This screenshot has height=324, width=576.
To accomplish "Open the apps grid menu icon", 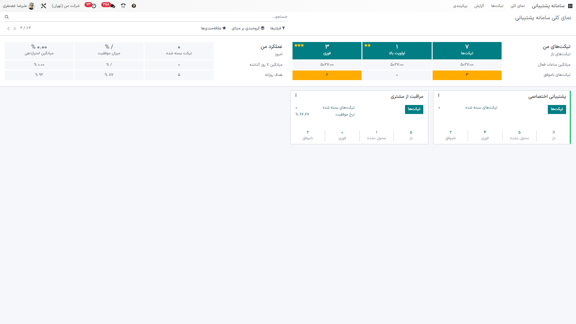I will click(x=570, y=6).
